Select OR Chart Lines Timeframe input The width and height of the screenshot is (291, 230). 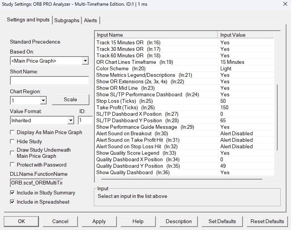(185, 62)
